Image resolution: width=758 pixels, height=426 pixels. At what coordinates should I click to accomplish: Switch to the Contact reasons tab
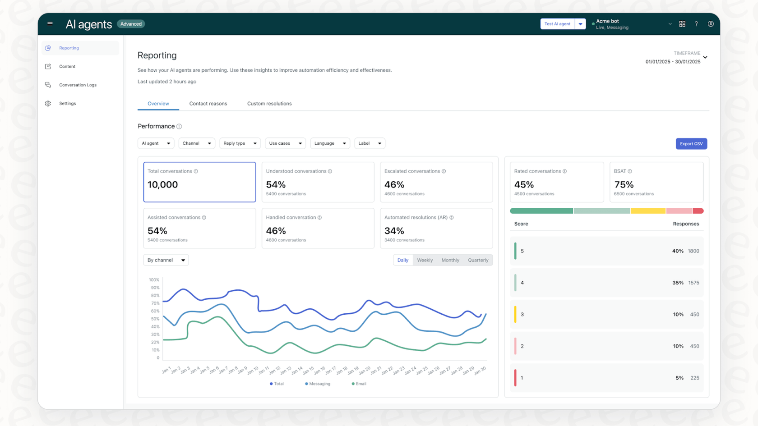(x=208, y=103)
